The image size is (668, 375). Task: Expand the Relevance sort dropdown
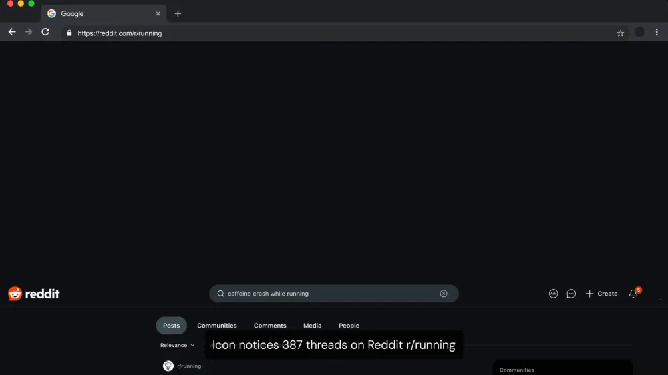click(x=177, y=345)
